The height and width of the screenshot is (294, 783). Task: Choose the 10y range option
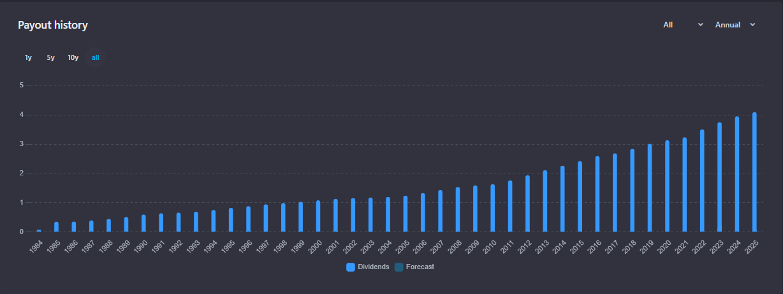(x=73, y=58)
